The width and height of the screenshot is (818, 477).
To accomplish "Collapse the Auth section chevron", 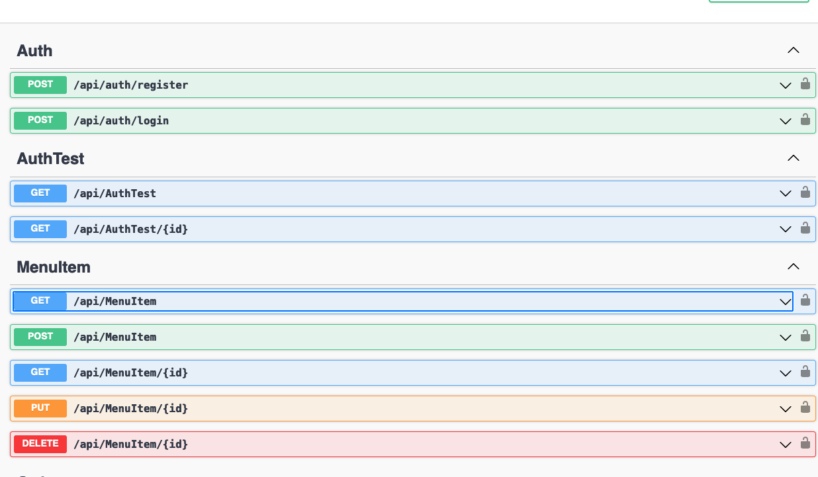I will [x=793, y=50].
